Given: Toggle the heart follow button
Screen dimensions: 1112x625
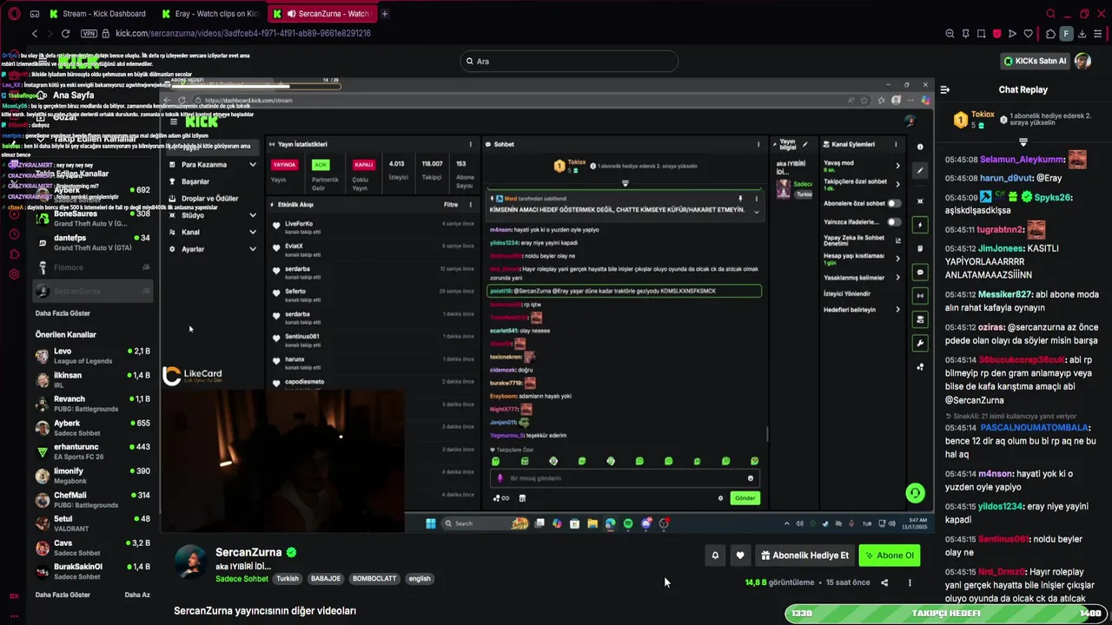Looking at the screenshot, I should click(740, 556).
